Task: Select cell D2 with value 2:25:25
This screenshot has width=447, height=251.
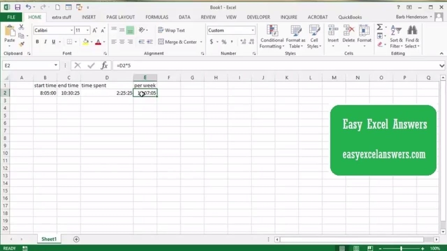Action: pyautogui.click(x=107, y=93)
